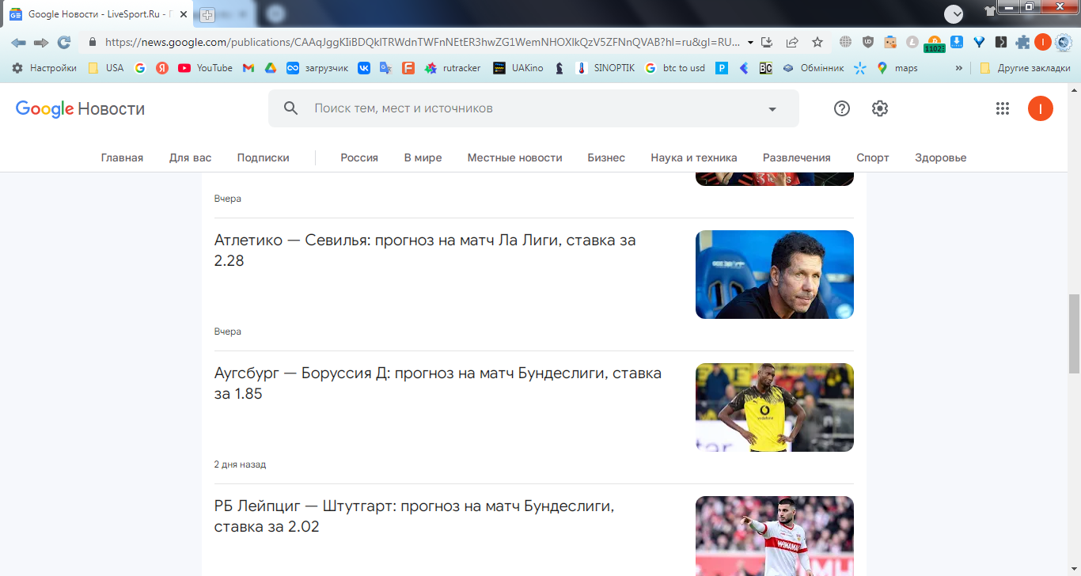Open the Здоровье section

(941, 157)
